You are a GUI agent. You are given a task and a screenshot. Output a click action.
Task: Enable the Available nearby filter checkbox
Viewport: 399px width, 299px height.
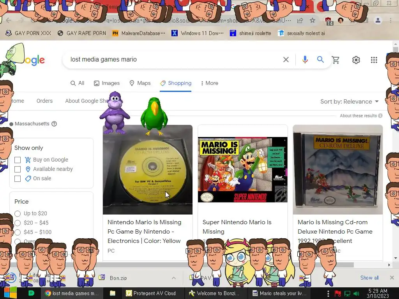18,169
